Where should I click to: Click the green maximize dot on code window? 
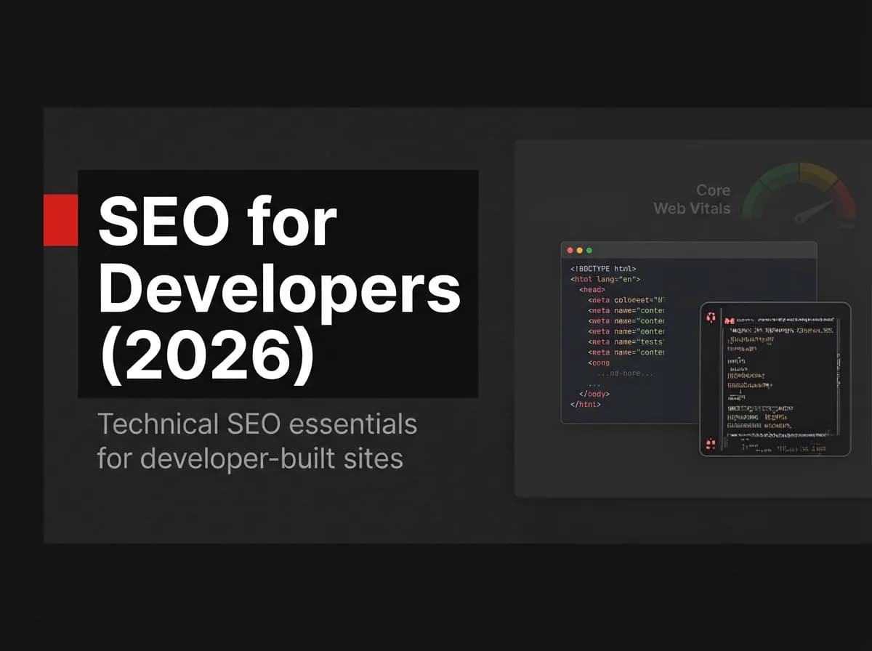tap(589, 250)
